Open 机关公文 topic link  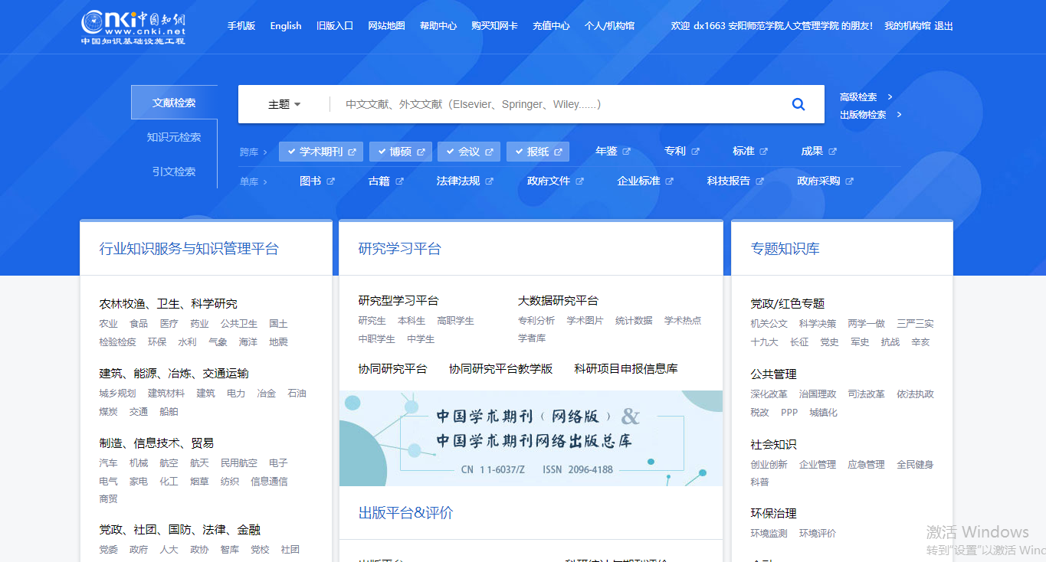[x=769, y=324]
